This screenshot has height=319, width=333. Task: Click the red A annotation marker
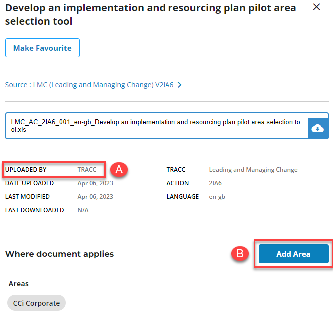click(x=119, y=169)
